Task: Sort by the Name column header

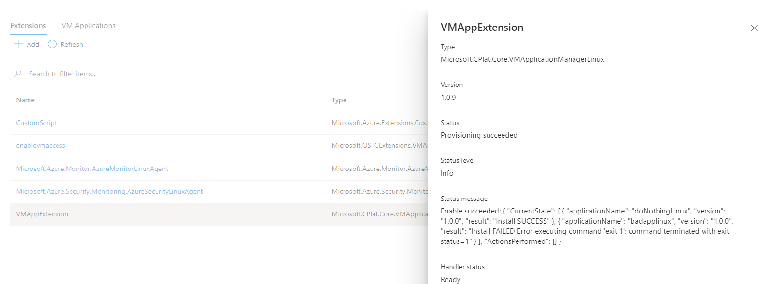Action: coord(26,100)
